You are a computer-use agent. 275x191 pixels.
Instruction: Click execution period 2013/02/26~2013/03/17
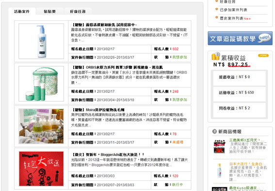tap(115, 57)
